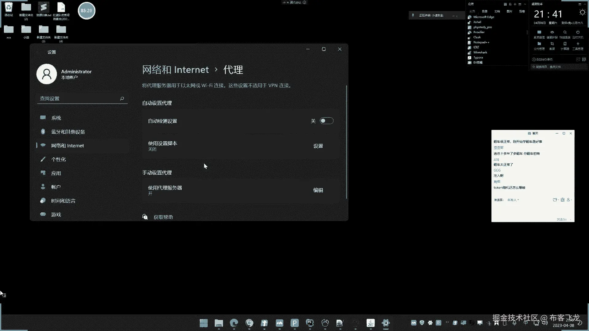Screen dimensions: 589x331
Task: Click the search magnifier in settings search box
Action: coord(122,98)
